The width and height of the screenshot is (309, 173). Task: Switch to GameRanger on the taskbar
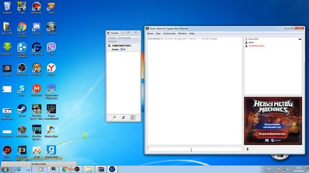[x=112, y=169]
